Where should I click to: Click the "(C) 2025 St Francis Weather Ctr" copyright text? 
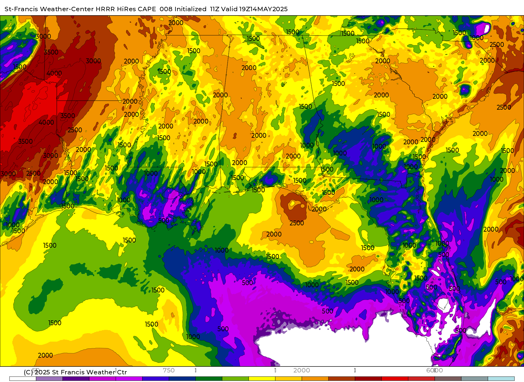click(x=75, y=372)
